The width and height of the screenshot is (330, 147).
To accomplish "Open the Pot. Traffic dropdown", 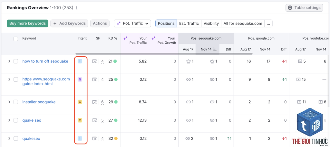I will point(132,23).
